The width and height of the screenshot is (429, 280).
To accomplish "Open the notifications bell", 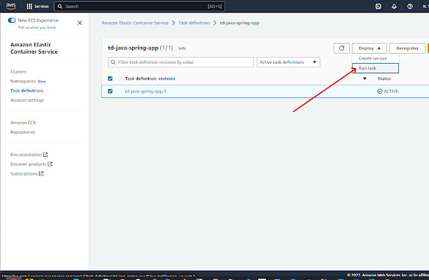I will (394, 6).
